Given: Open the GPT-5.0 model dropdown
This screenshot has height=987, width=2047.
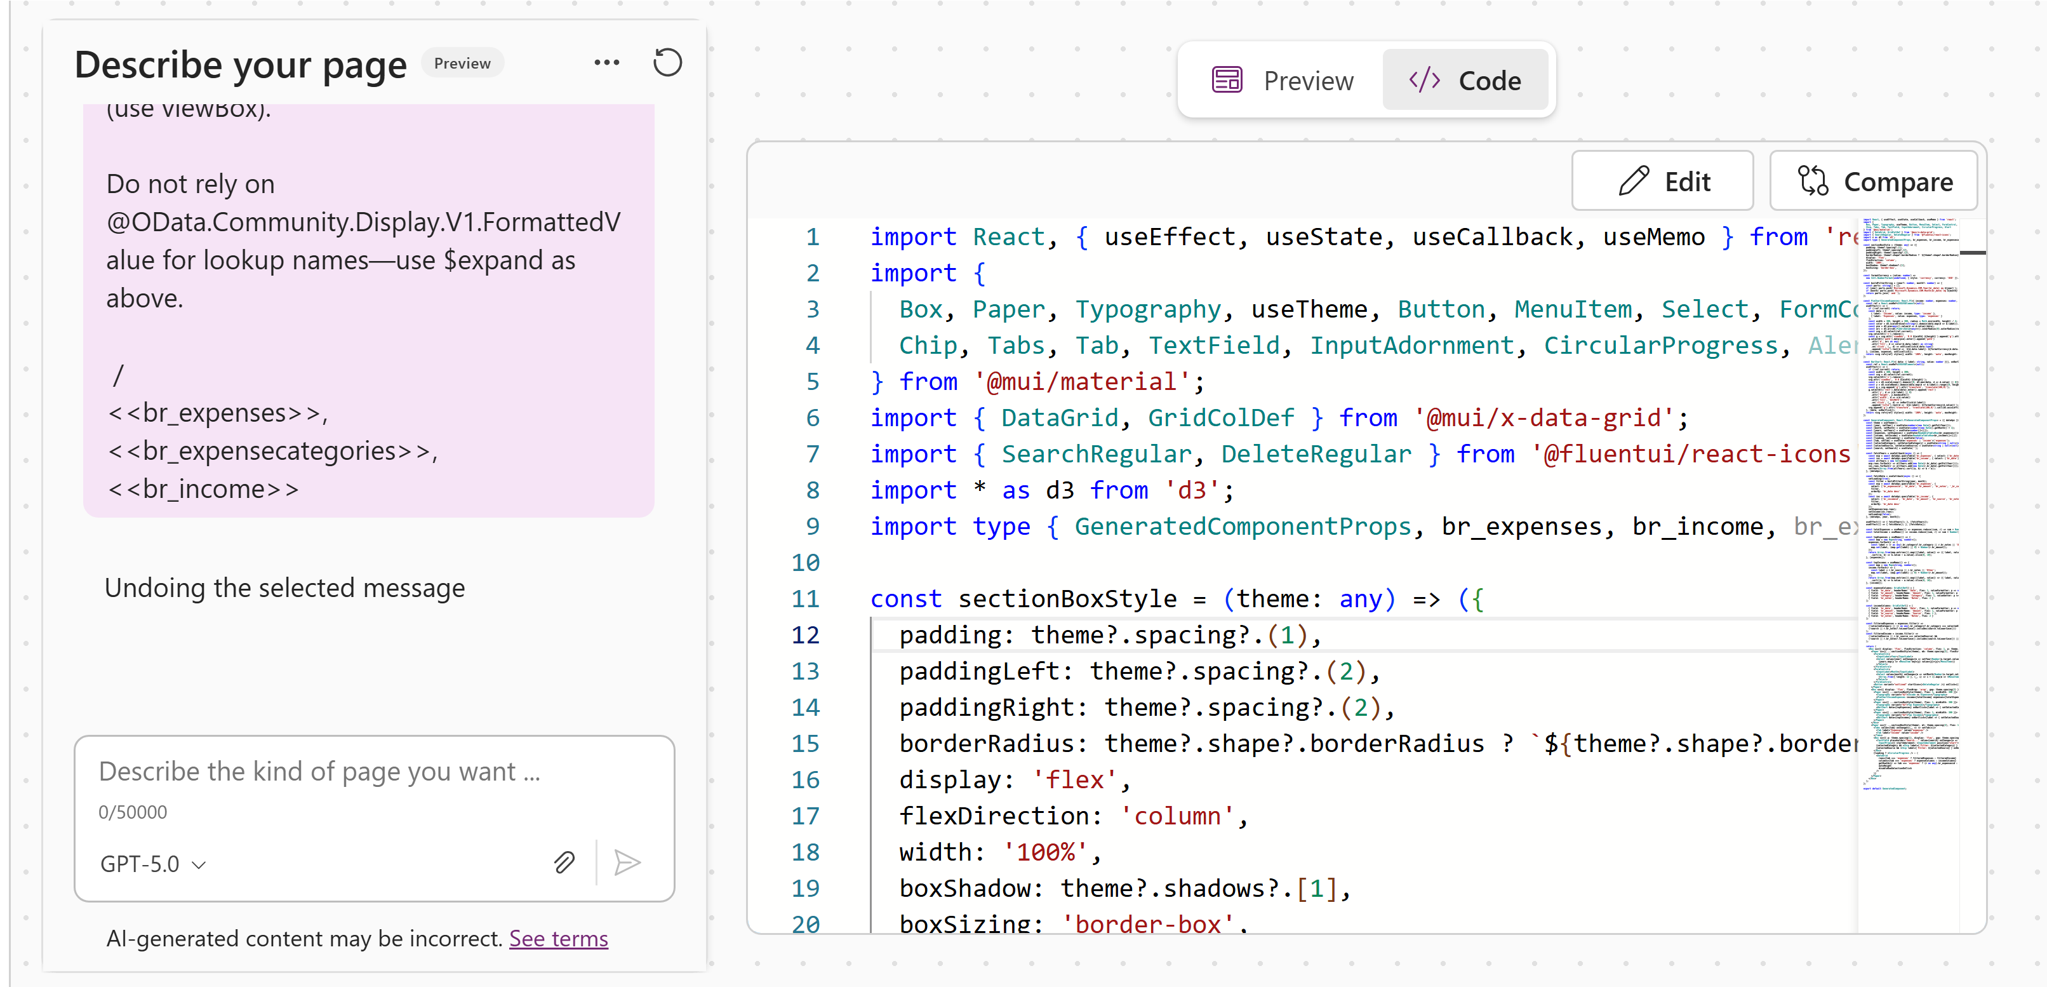Looking at the screenshot, I should coord(154,864).
